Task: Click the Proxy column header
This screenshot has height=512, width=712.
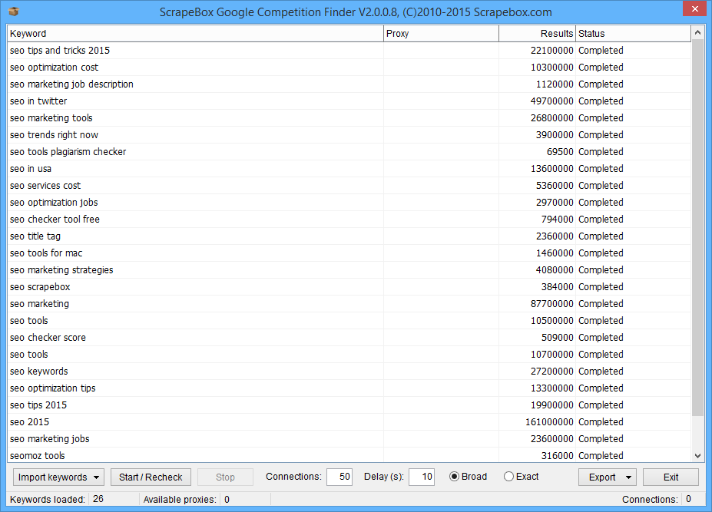Action: click(441, 34)
